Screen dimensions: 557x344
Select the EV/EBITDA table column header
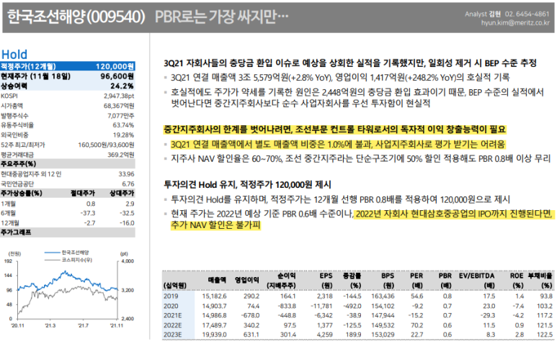click(476, 276)
